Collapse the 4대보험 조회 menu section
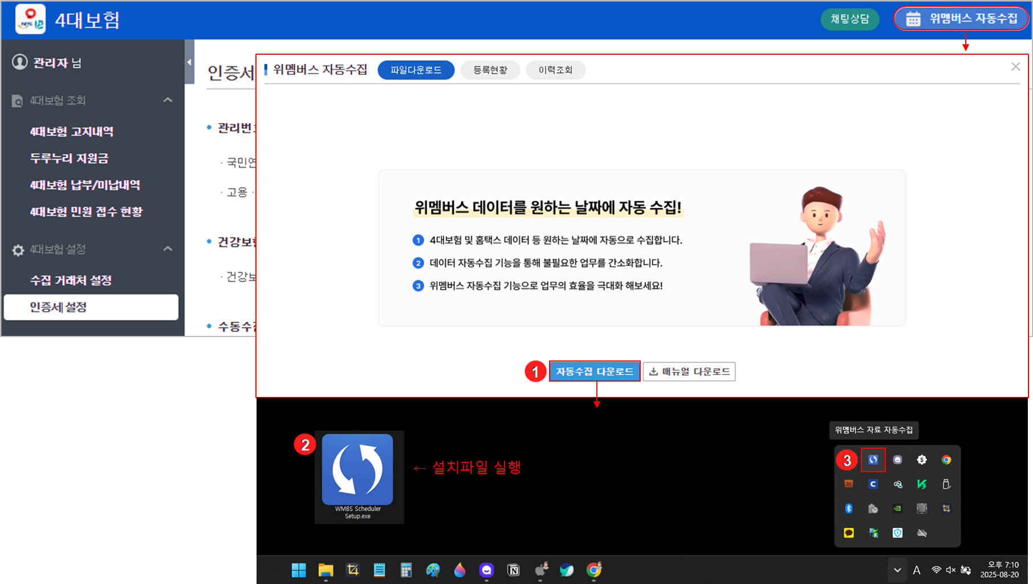Viewport: 1033px width, 584px height. click(168, 100)
